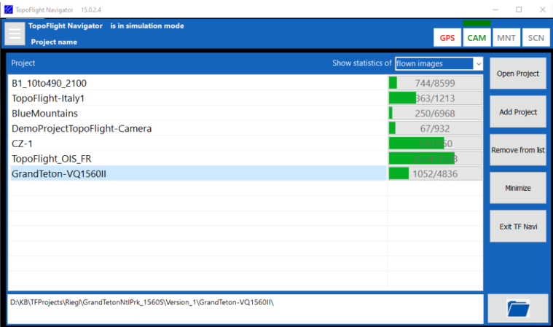The image size is (553, 327).
Task: Click the Project column header
Action: 23,63
